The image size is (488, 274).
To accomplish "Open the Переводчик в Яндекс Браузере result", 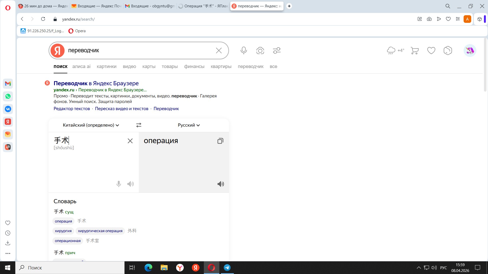I will (x=96, y=83).
